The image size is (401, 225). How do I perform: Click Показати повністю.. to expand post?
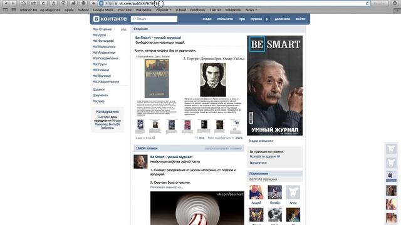167,187
